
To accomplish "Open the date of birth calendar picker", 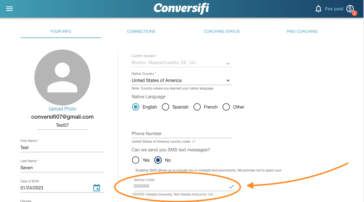I will pyautogui.click(x=96, y=188).
